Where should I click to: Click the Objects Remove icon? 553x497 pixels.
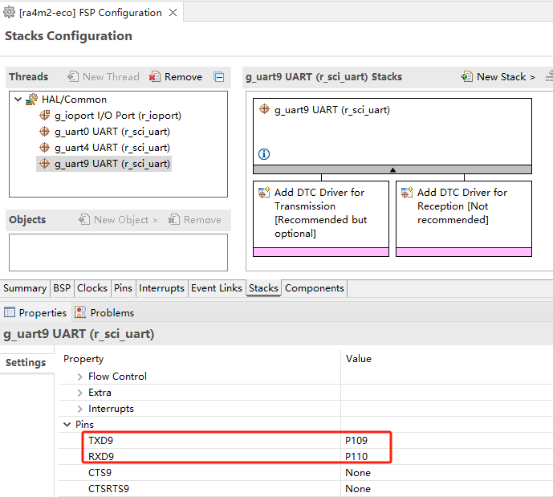[174, 219]
